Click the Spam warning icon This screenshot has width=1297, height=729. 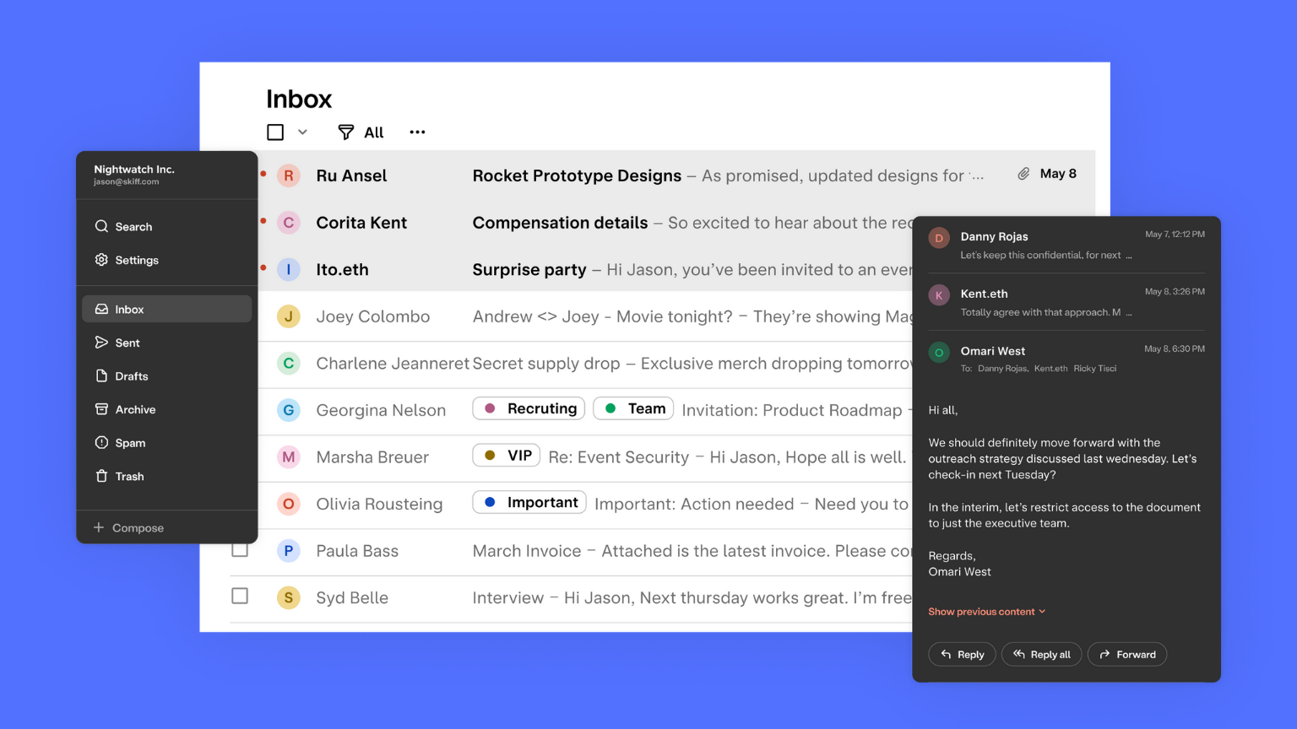point(101,442)
